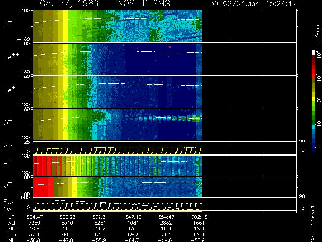Click the "25" tick label on the V,r axis

click(27, 142)
